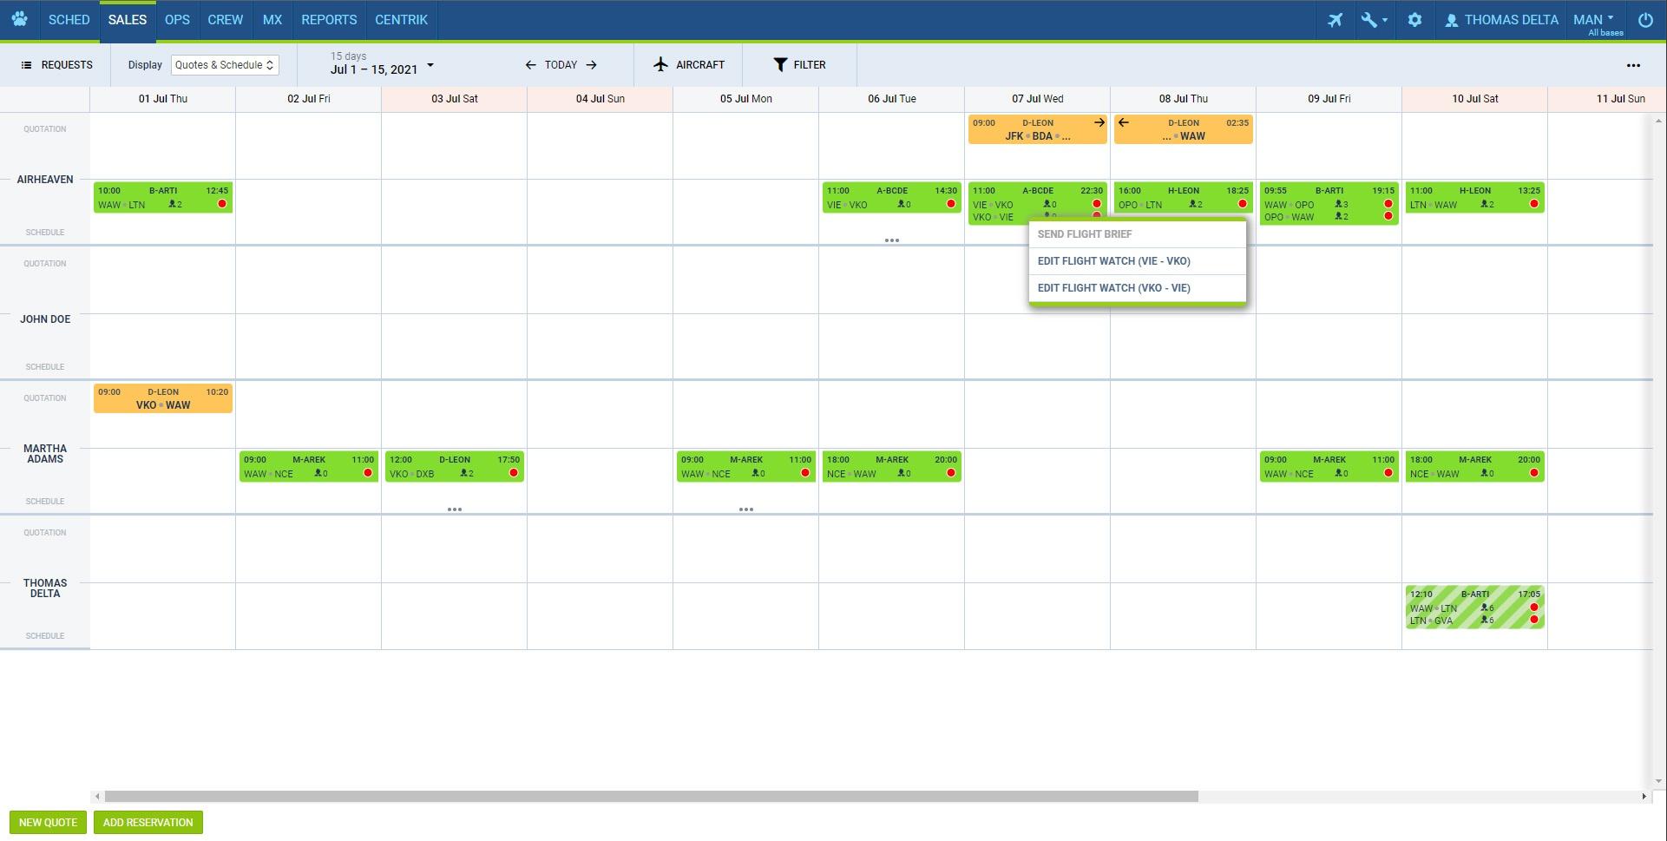1667x841 pixels.
Task: Open the three-dot more options menu
Action: [x=1633, y=65]
